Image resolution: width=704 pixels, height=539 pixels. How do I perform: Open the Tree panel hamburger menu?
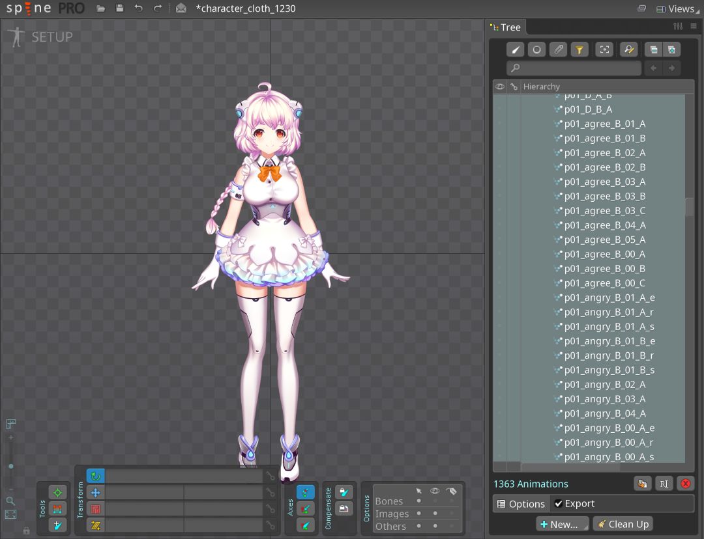pyautogui.click(x=693, y=27)
